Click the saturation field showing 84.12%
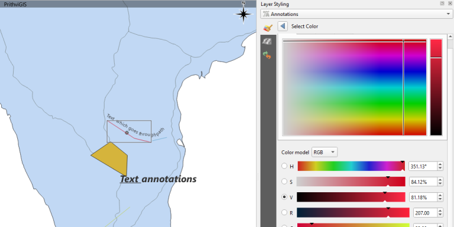 [423, 182]
